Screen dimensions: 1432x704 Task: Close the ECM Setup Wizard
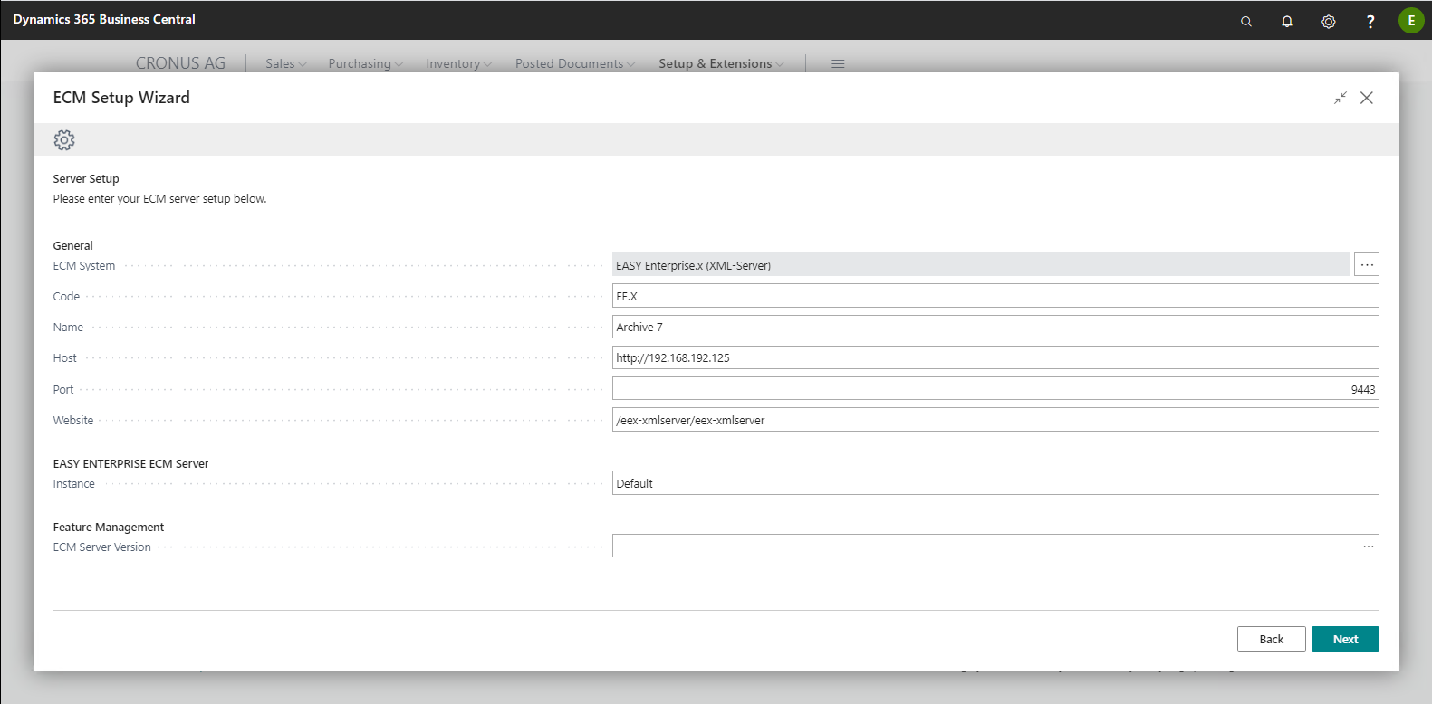click(x=1366, y=98)
